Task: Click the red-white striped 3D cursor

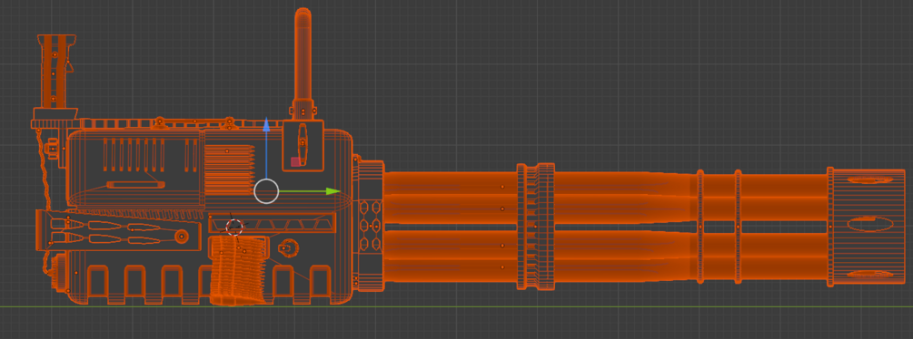Action: click(234, 227)
